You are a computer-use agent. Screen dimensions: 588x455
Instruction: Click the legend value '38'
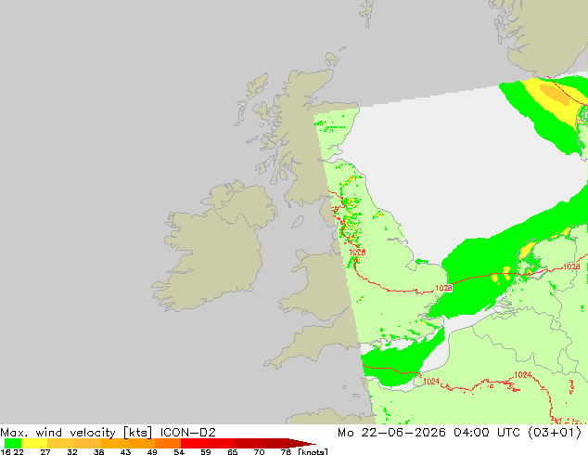[98, 451]
